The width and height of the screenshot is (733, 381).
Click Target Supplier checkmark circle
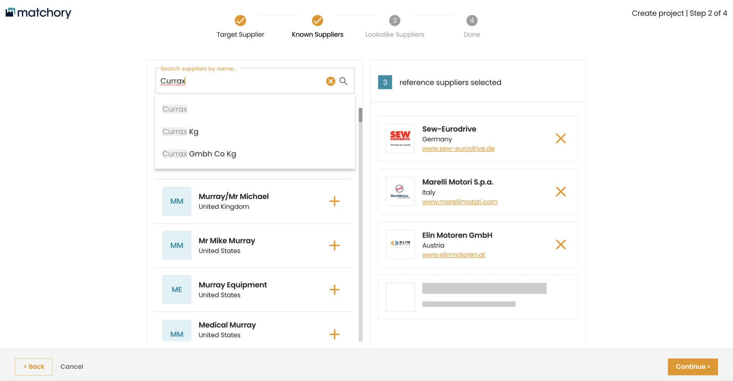tap(240, 21)
